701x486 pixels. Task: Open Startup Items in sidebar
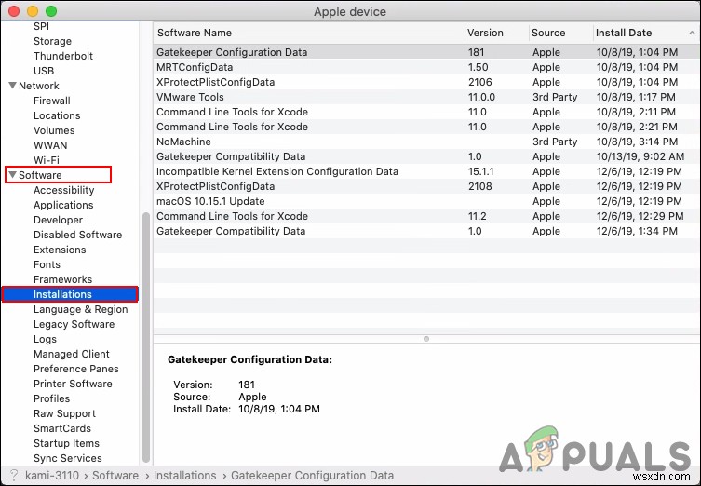tap(67, 443)
